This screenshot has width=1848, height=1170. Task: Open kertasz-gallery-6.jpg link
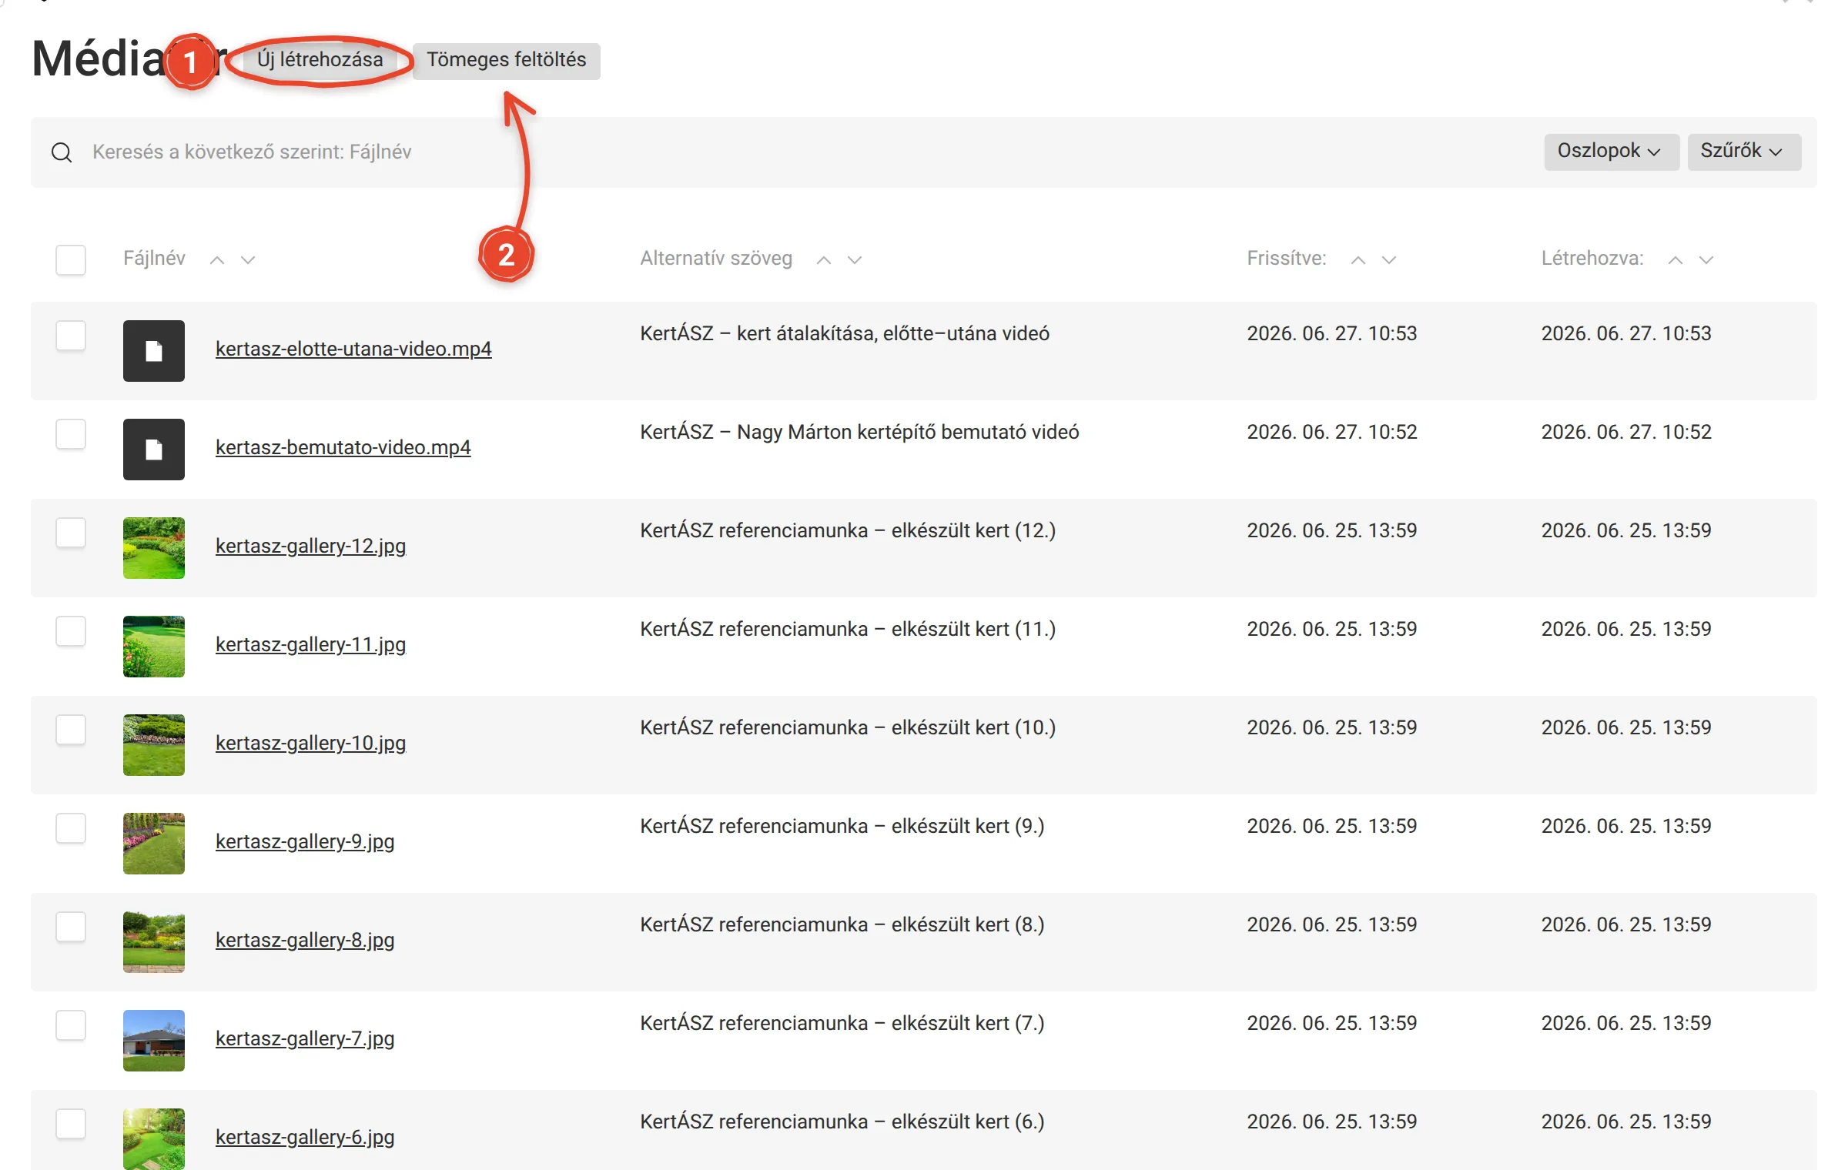tap(305, 1138)
